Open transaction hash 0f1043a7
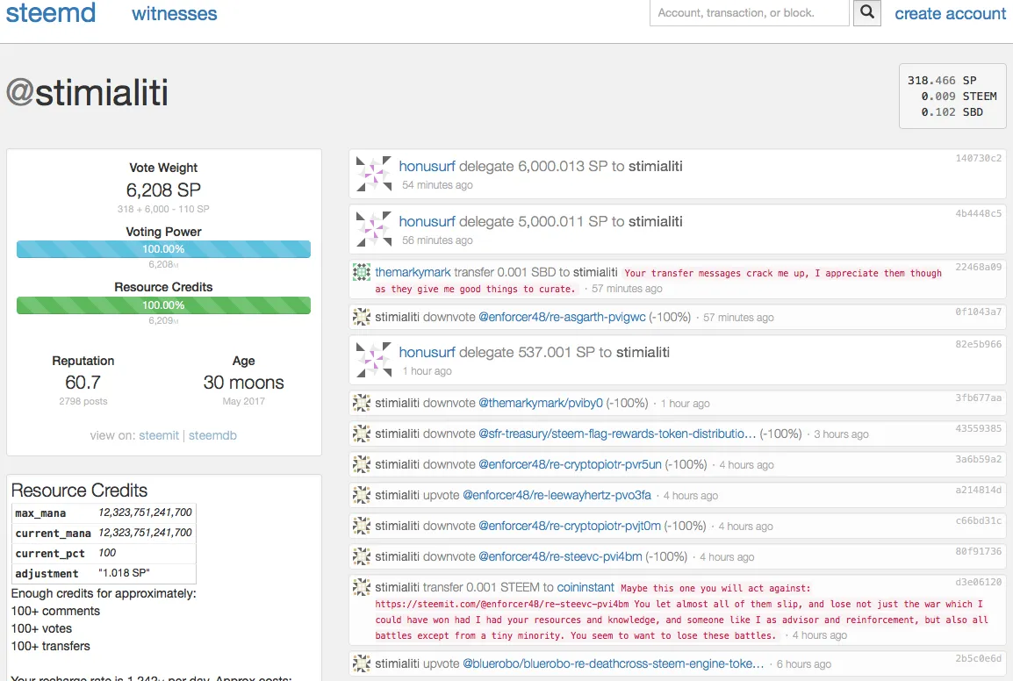 978,312
